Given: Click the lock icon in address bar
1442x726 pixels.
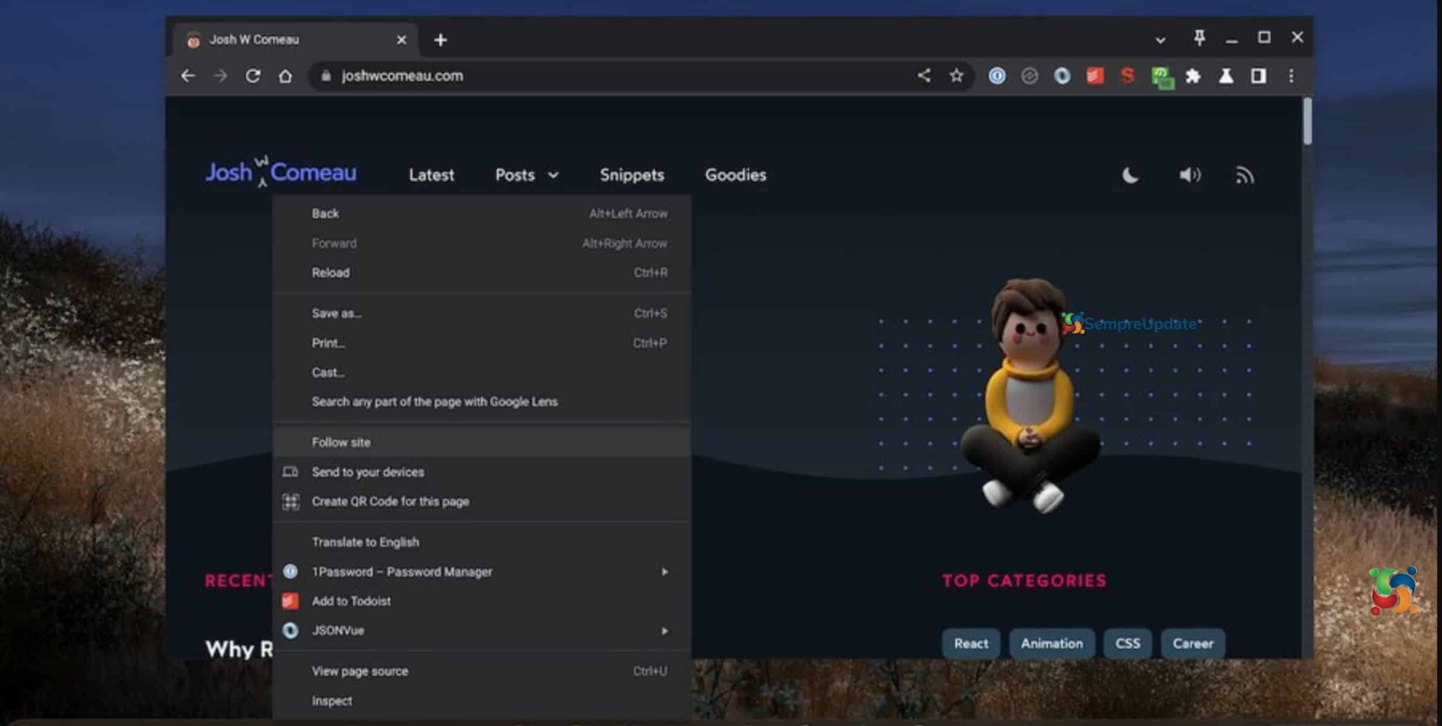Looking at the screenshot, I should (327, 76).
